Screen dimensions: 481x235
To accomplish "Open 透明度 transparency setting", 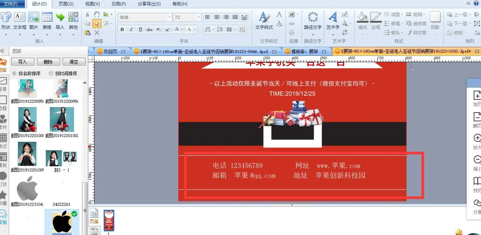I will pyautogui.click(x=417, y=23).
